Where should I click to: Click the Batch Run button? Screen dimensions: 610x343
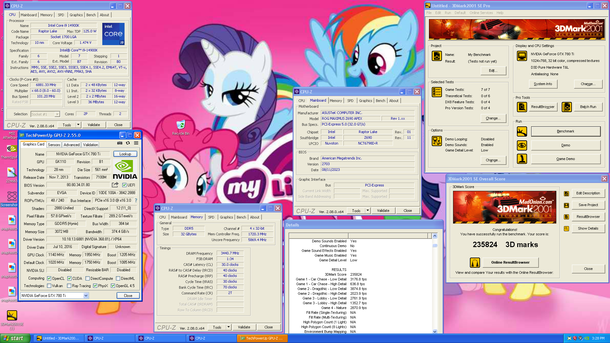pyautogui.click(x=588, y=107)
